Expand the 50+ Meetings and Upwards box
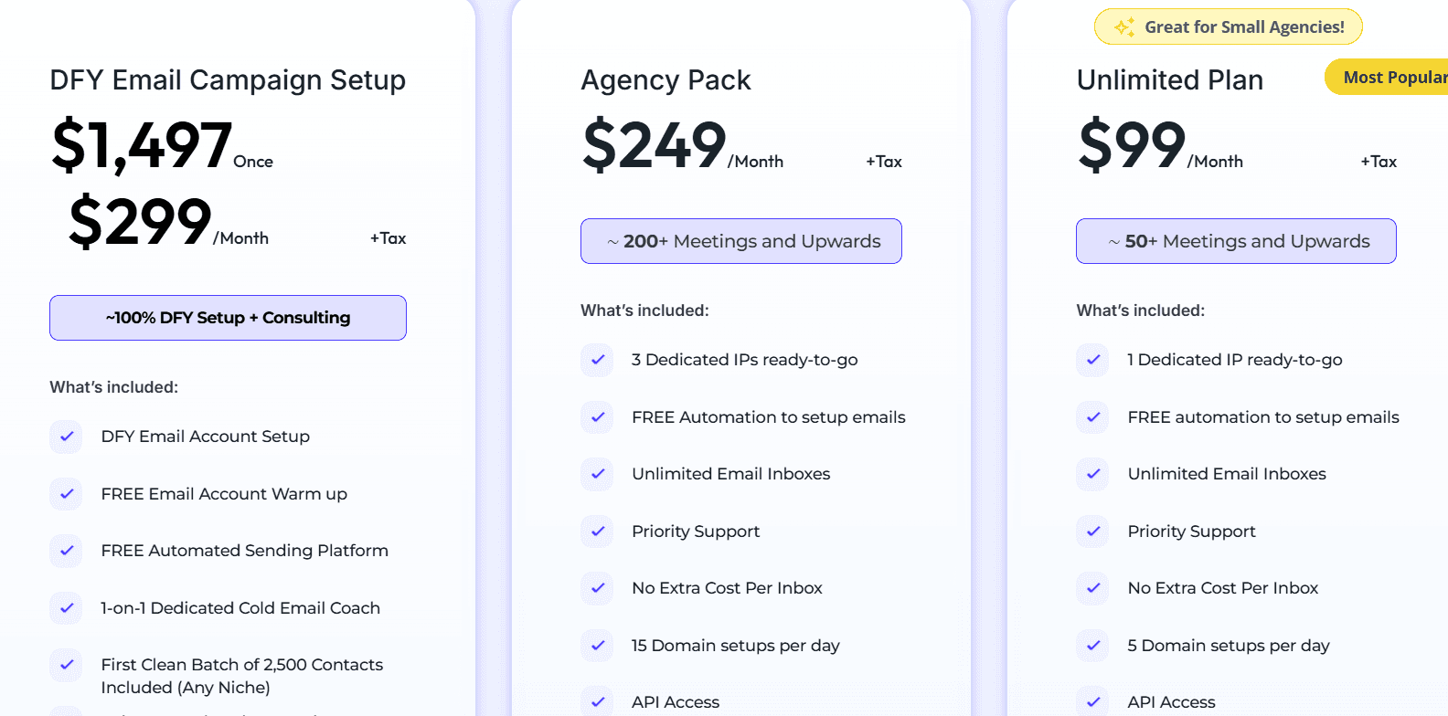 1236,241
